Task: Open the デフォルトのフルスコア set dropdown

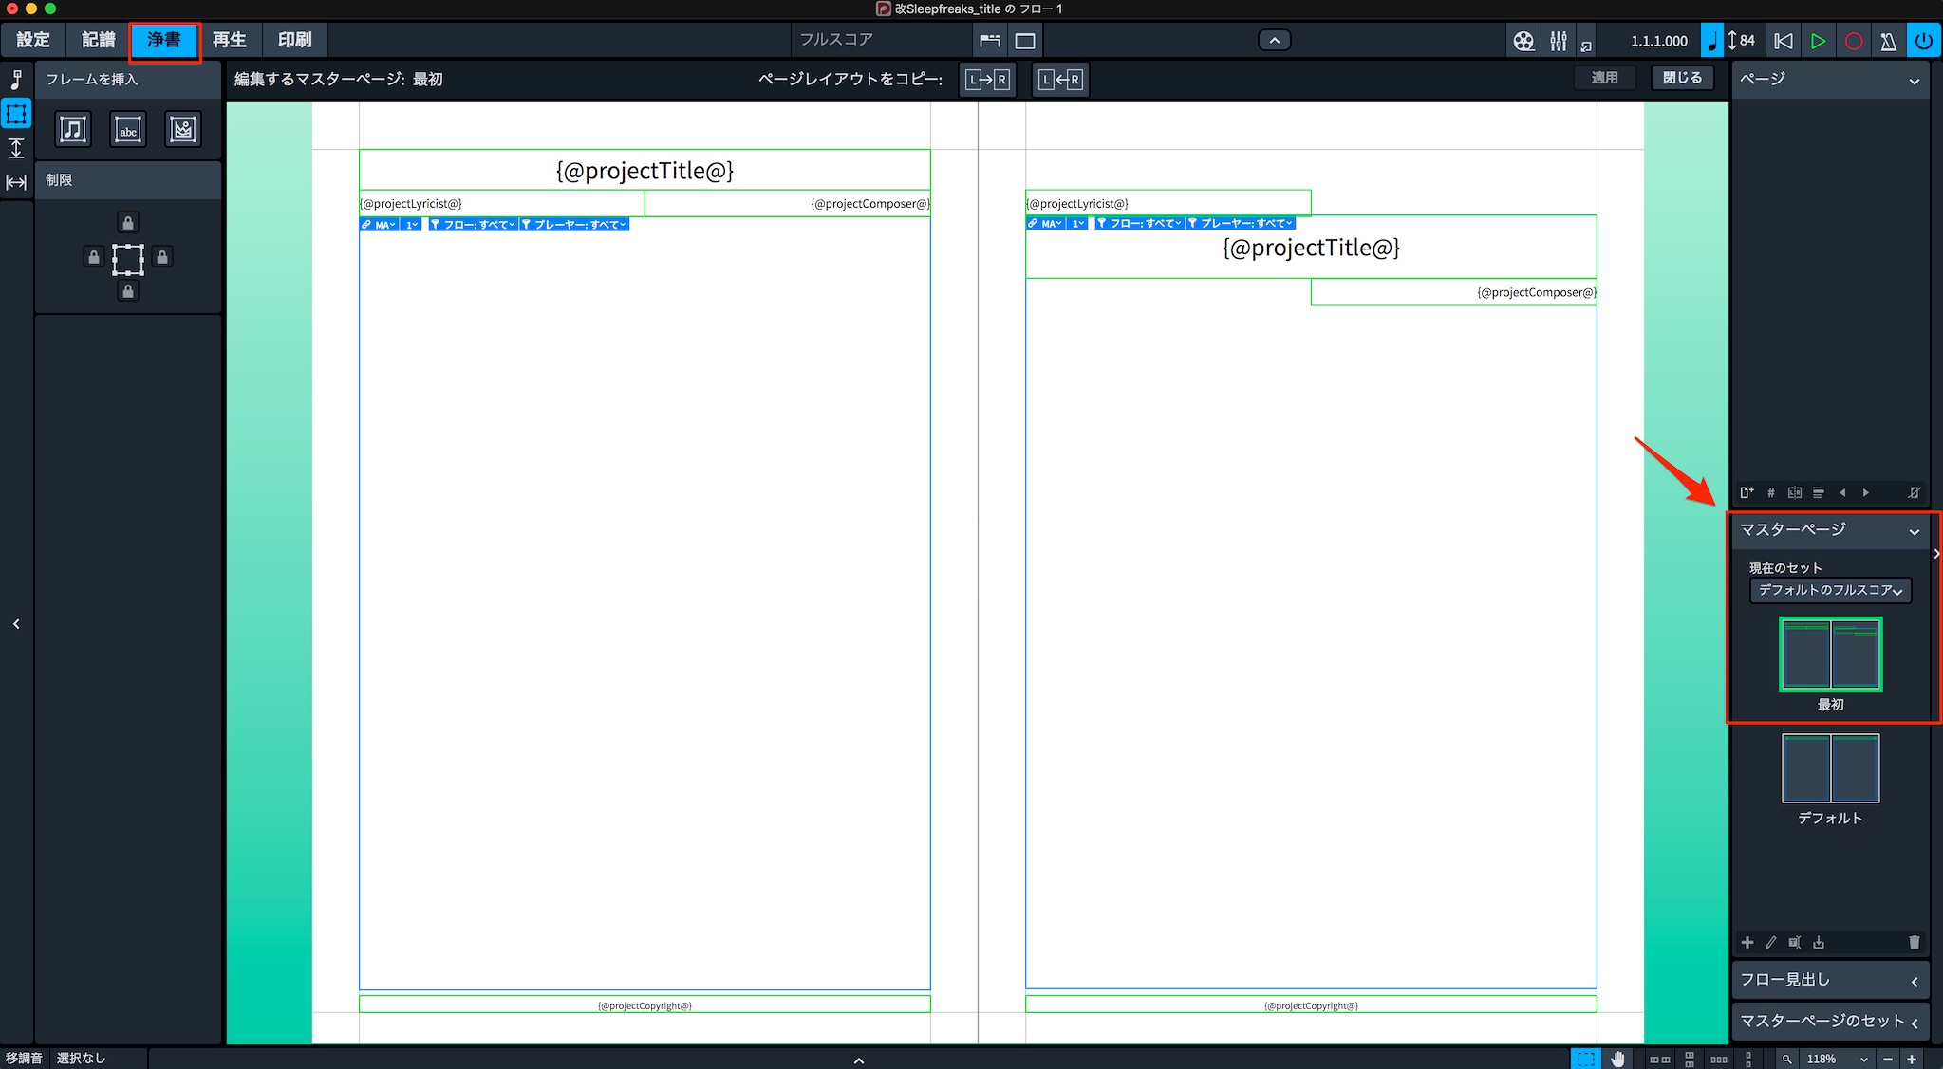Action: click(x=1830, y=590)
